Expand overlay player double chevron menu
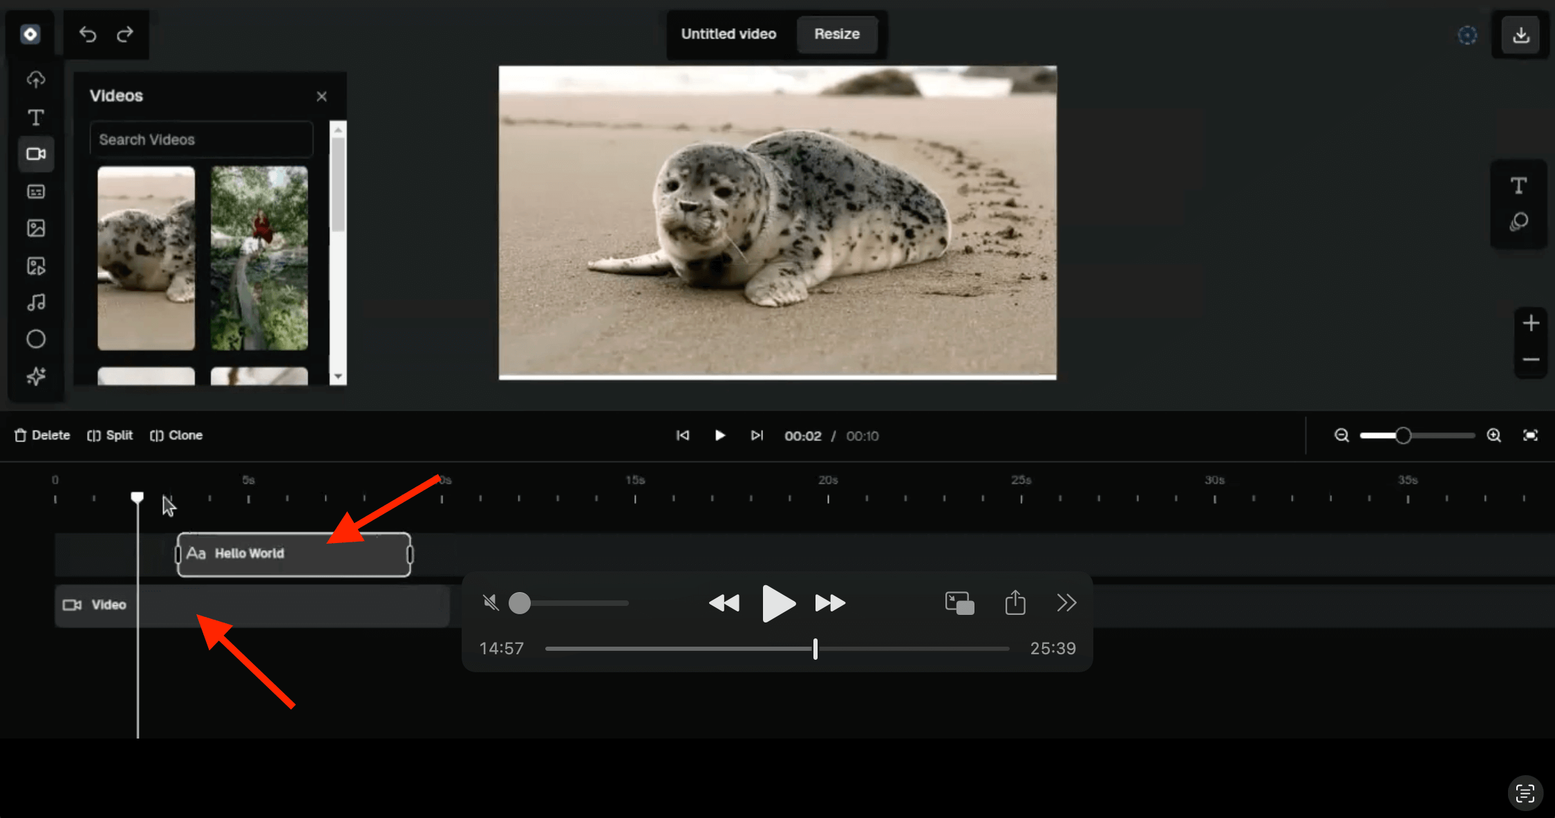 [x=1066, y=603]
